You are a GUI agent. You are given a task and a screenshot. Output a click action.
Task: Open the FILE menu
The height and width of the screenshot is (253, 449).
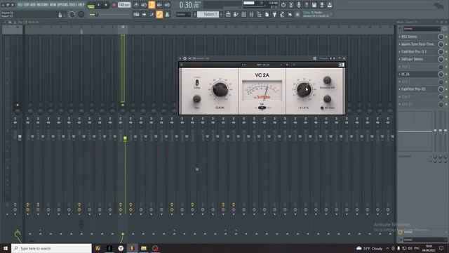point(20,5)
